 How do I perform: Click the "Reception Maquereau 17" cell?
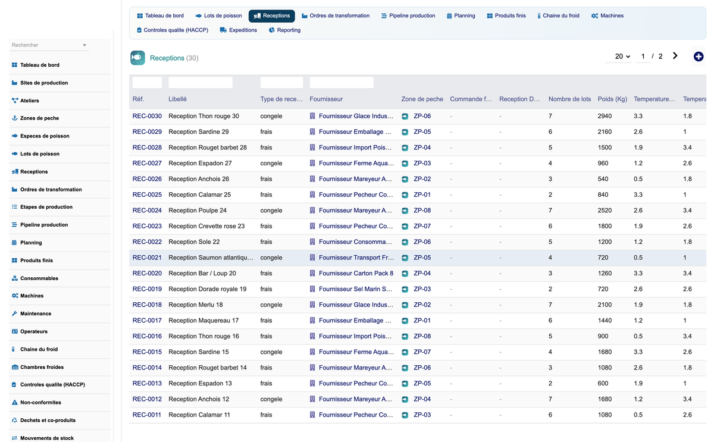coord(203,321)
